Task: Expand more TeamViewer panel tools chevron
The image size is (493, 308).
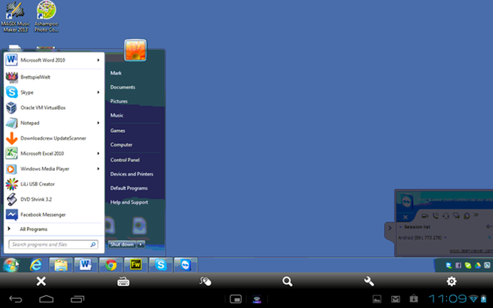Action: [x=476, y=215]
